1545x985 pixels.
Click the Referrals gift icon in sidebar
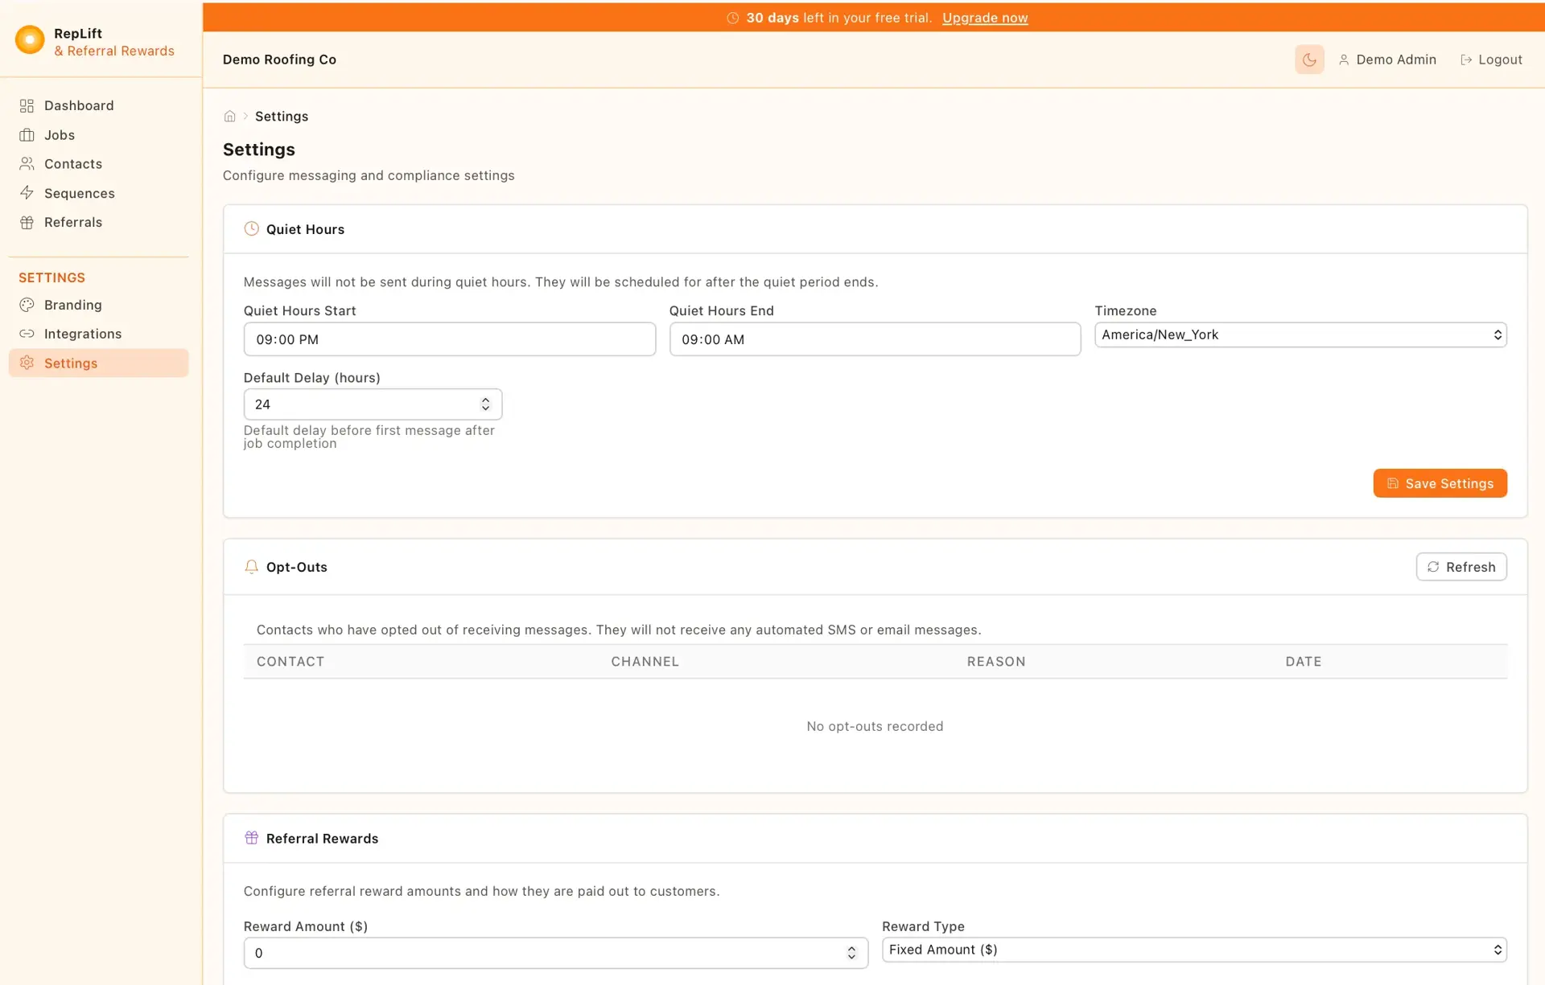27,223
